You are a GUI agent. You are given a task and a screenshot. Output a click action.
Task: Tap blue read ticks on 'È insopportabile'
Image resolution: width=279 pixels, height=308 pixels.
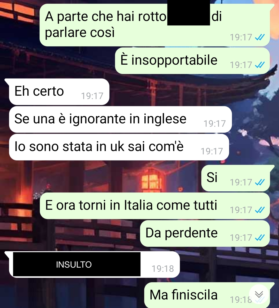coord(260,65)
